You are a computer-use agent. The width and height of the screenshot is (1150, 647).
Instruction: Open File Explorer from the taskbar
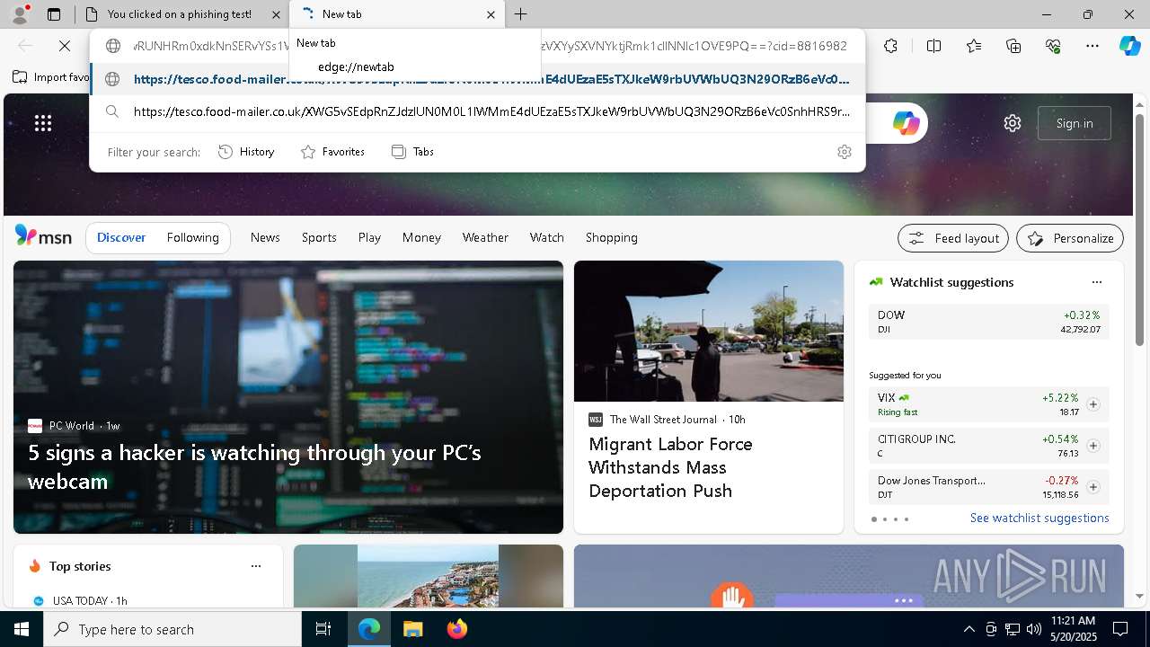coord(412,629)
